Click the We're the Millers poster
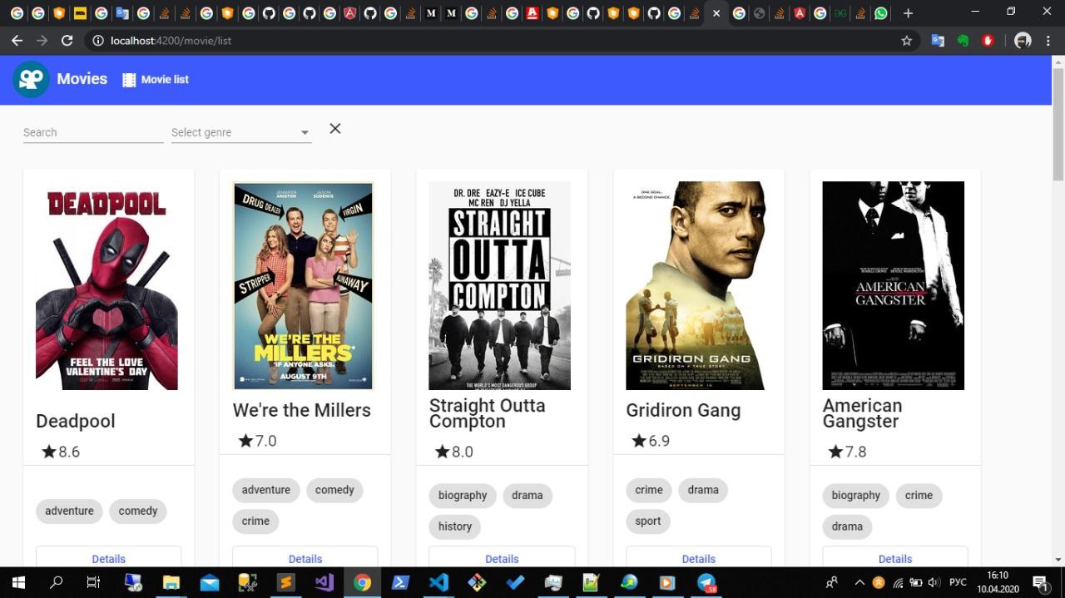 pyautogui.click(x=303, y=285)
